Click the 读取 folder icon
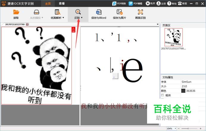 (16, 12)
